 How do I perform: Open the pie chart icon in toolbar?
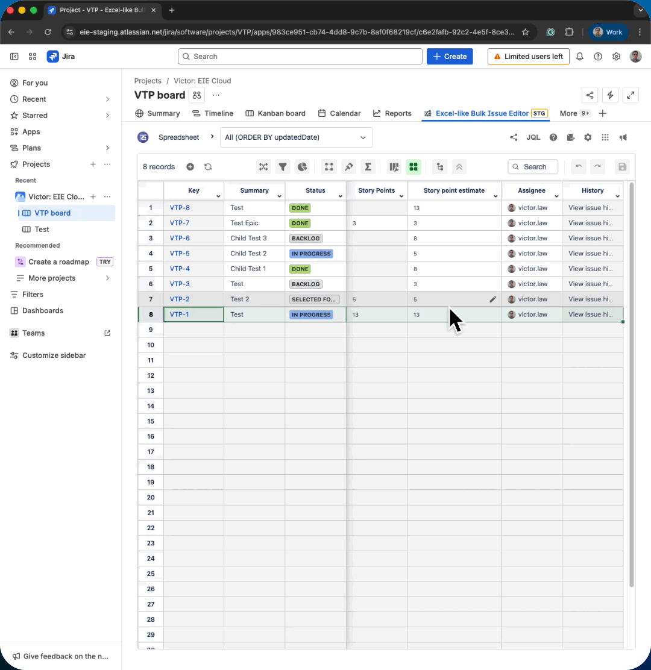click(302, 167)
